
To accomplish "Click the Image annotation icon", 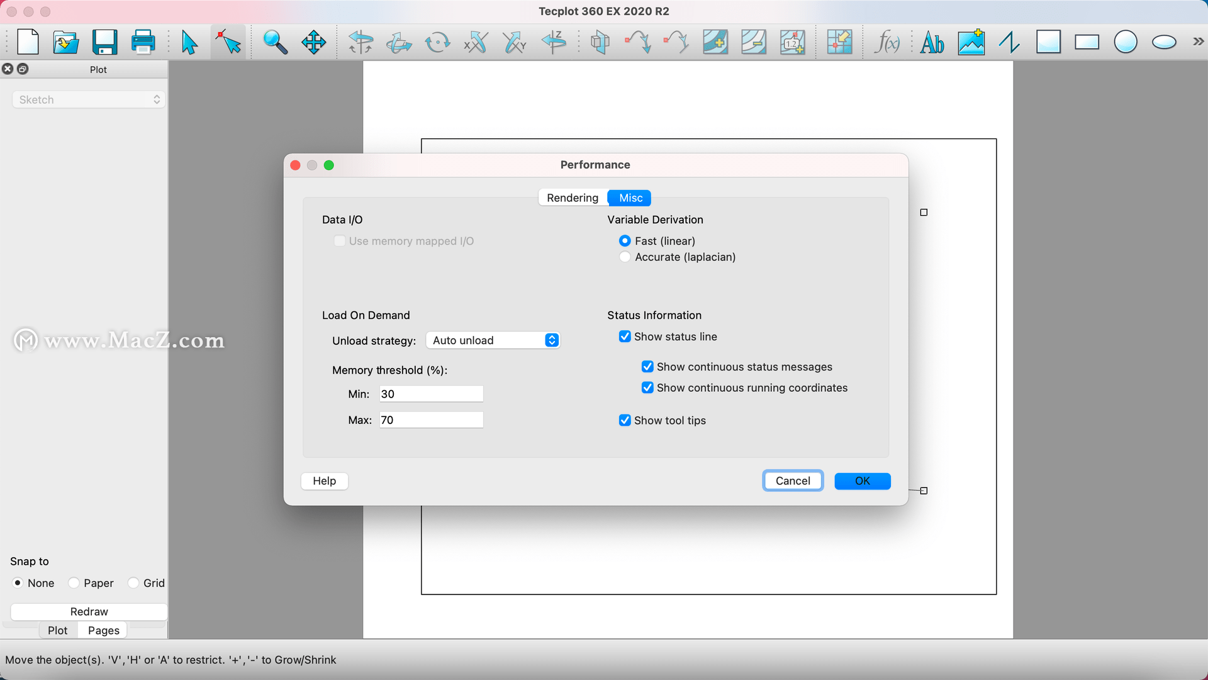I will tap(971, 42).
